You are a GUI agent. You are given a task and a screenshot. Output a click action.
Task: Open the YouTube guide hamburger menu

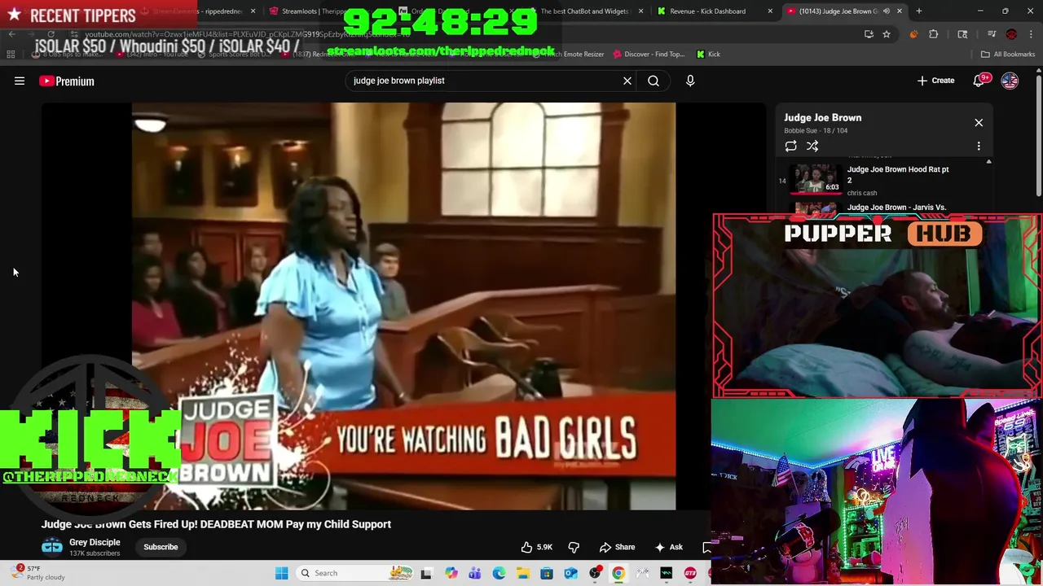tap(20, 81)
